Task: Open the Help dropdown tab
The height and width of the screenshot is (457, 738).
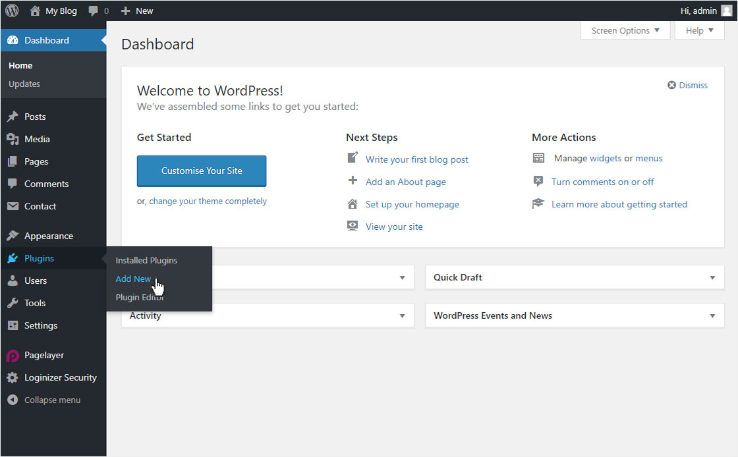Action: tap(699, 30)
